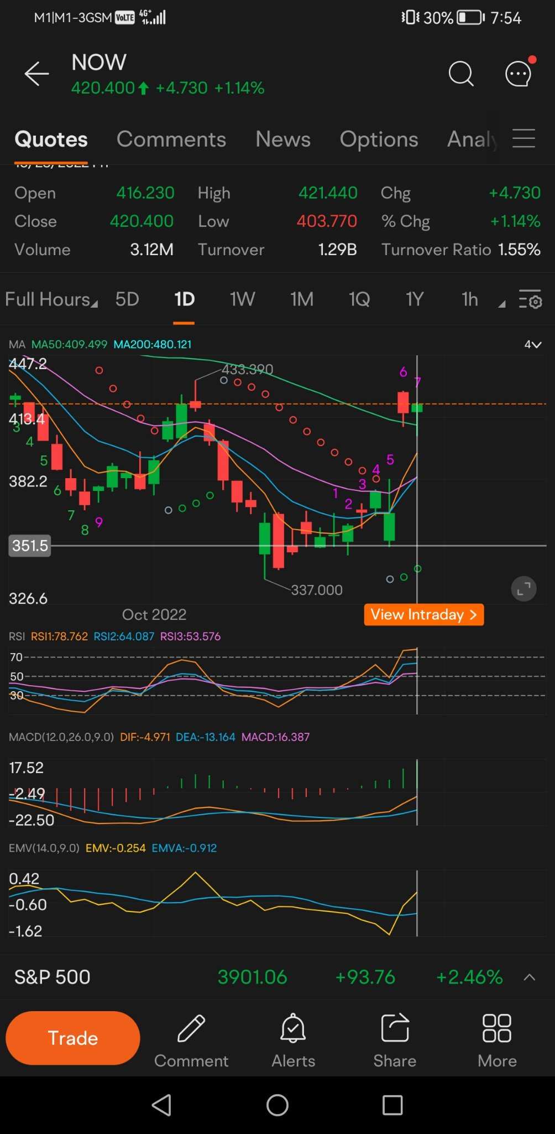Image resolution: width=555 pixels, height=1134 pixels.
Task: Tap the MACD indicator label
Action: click(61, 737)
